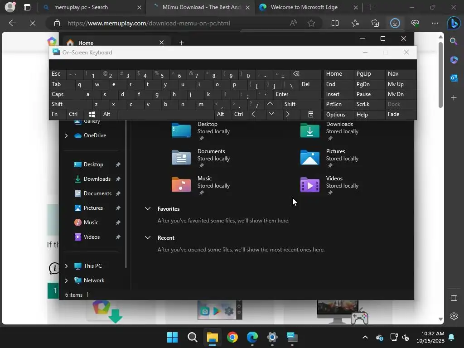
Task: Toggle ScrLk key on keyboard
Action: click(368, 104)
